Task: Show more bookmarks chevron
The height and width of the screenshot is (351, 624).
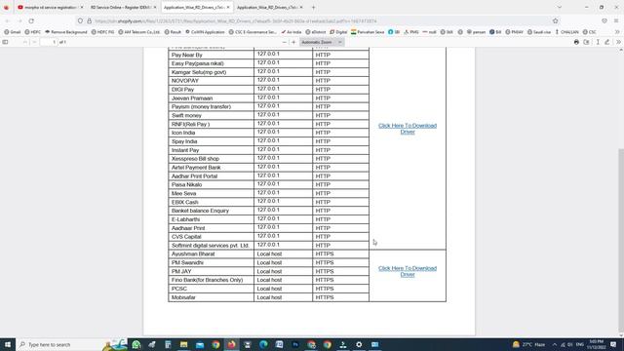Action: pyautogui.click(x=617, y=32)
